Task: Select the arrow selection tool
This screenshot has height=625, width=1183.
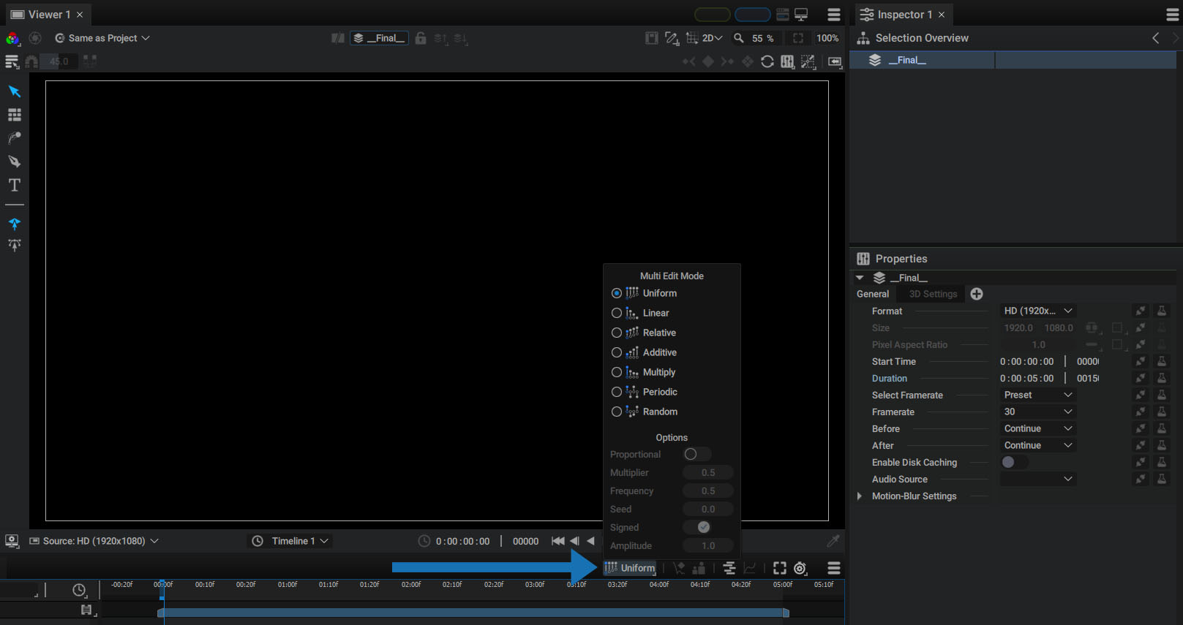Action: click(14, 91)
